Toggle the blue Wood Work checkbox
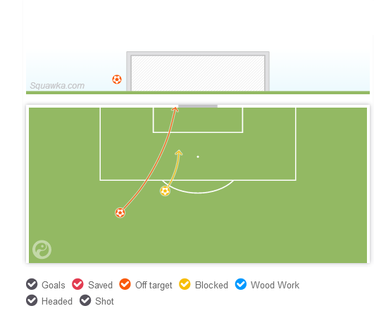Viewport: 374px width, 313px height. [x=241, y=284]
